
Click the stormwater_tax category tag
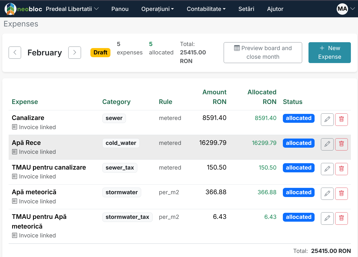pos(127,217)
